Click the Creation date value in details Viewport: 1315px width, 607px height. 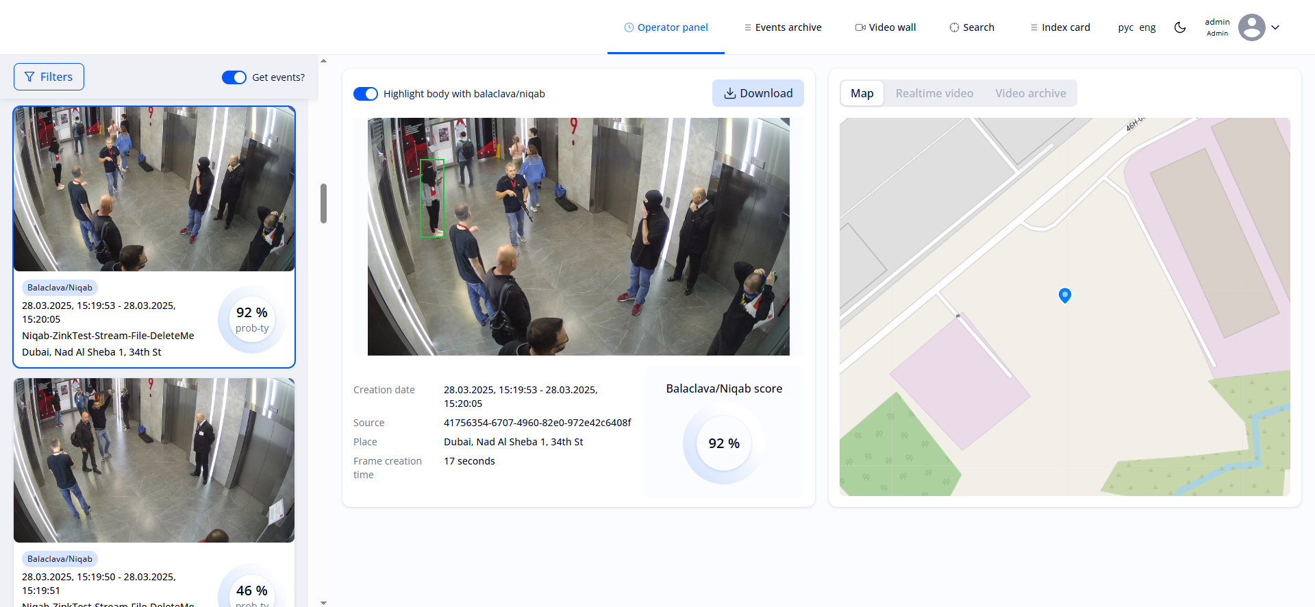pos(521,397)
